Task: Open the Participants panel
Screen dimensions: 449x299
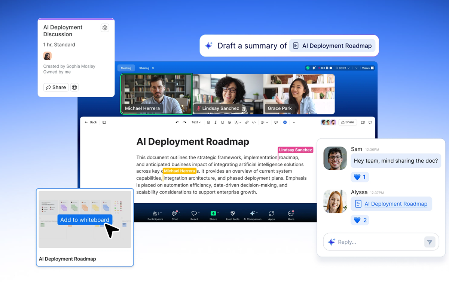Action: point(155,215)
